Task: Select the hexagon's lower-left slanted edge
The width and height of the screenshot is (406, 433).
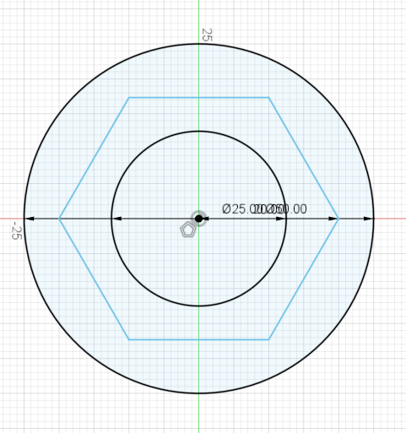Action: [94, 279]
